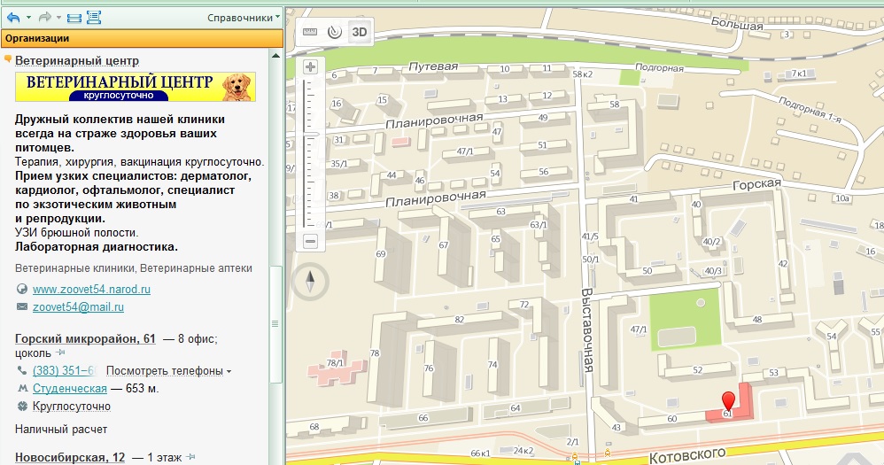Open the Студенческая metro station link

(70, 388)
